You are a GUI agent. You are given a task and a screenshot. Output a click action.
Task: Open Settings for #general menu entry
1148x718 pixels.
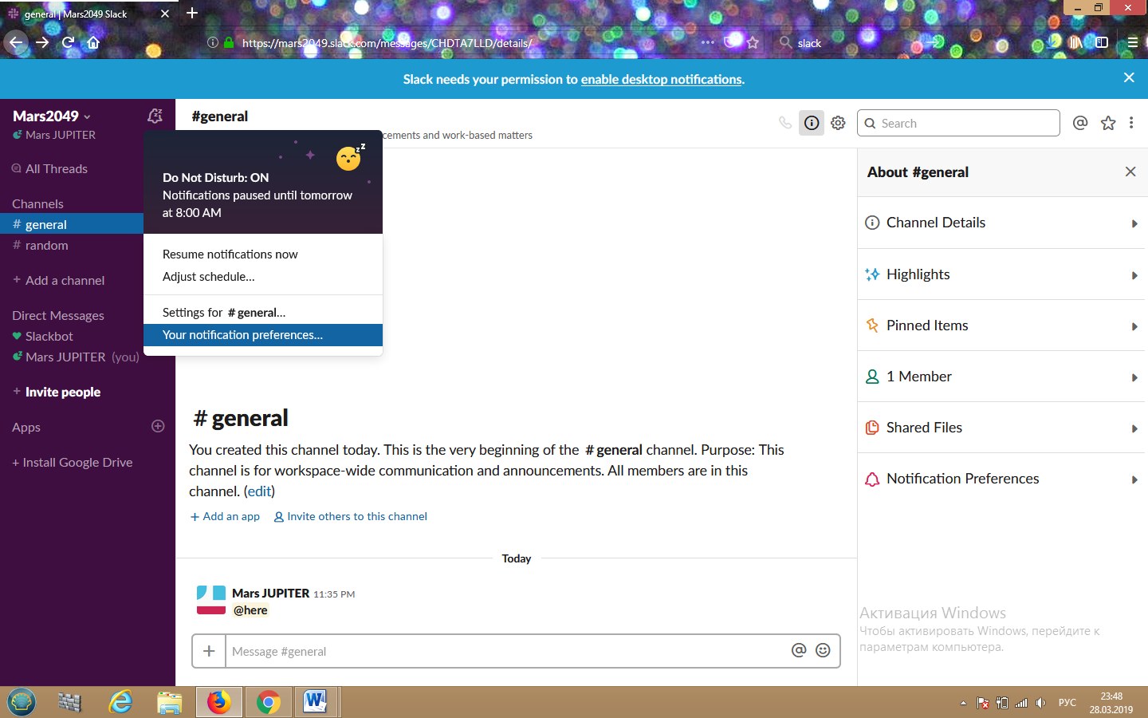tap(263, 313)
